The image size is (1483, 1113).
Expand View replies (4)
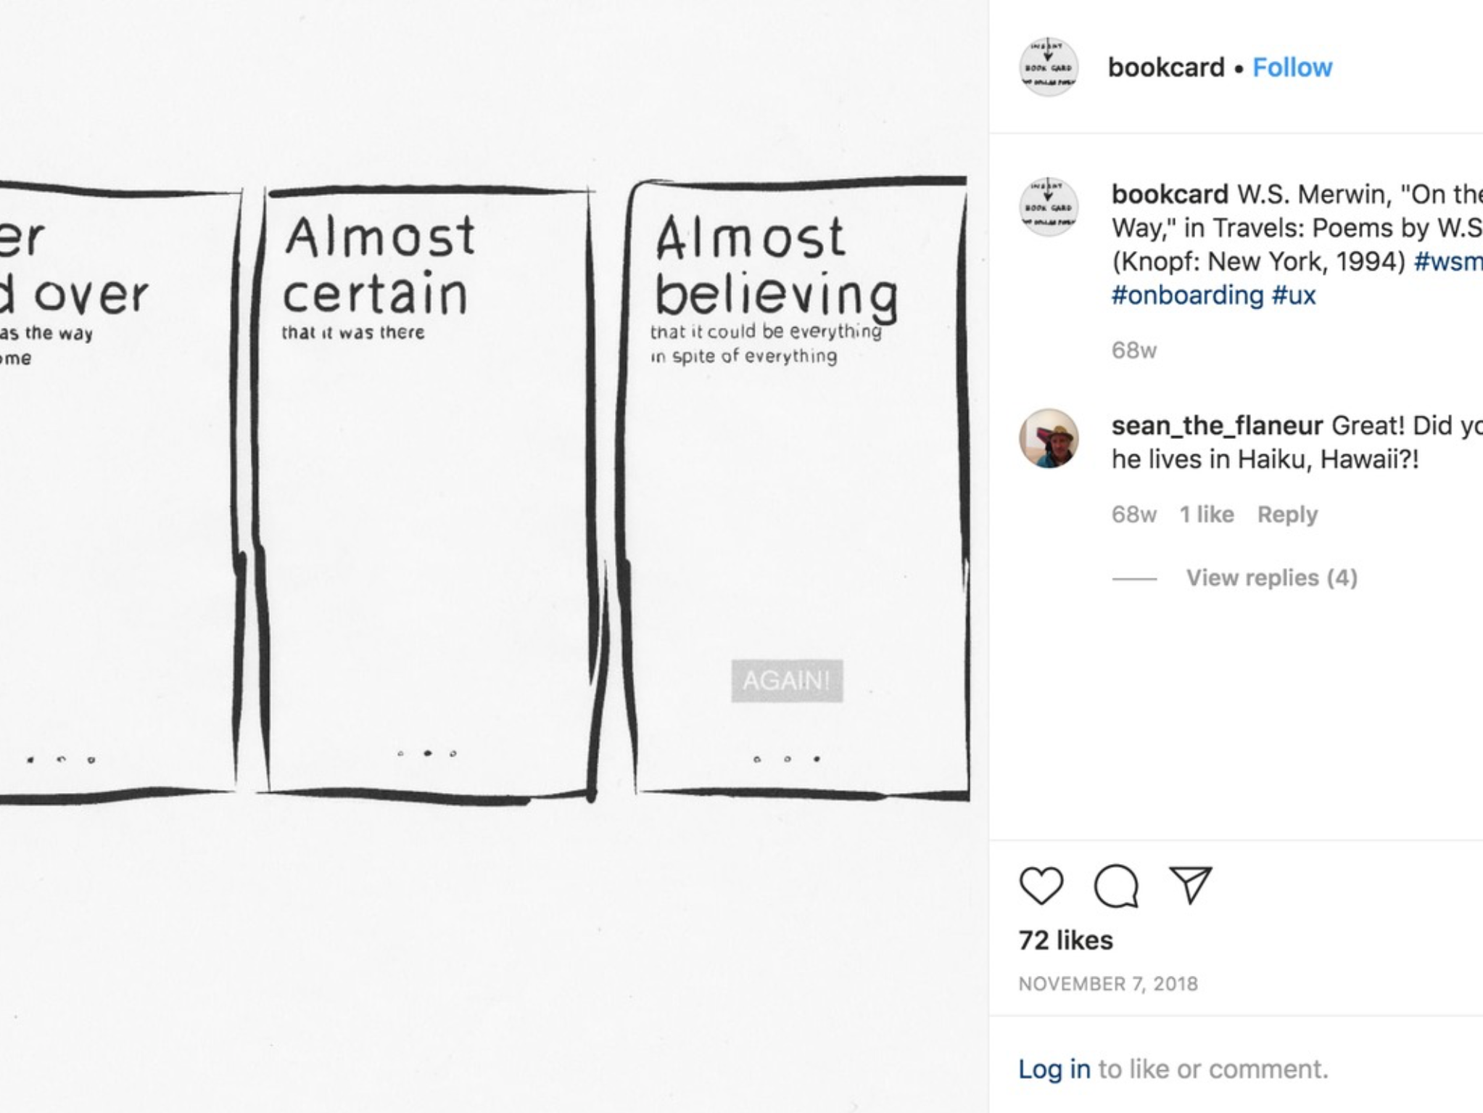tap(1271, 578)
